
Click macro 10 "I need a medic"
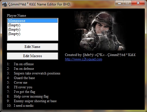pos(24,106)
